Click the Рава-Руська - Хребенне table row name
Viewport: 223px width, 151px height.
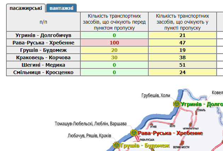pos(44,43)
